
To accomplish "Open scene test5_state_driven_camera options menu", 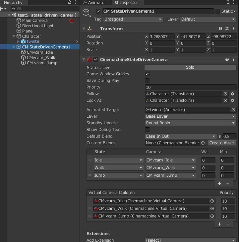I will pos(76,15).
